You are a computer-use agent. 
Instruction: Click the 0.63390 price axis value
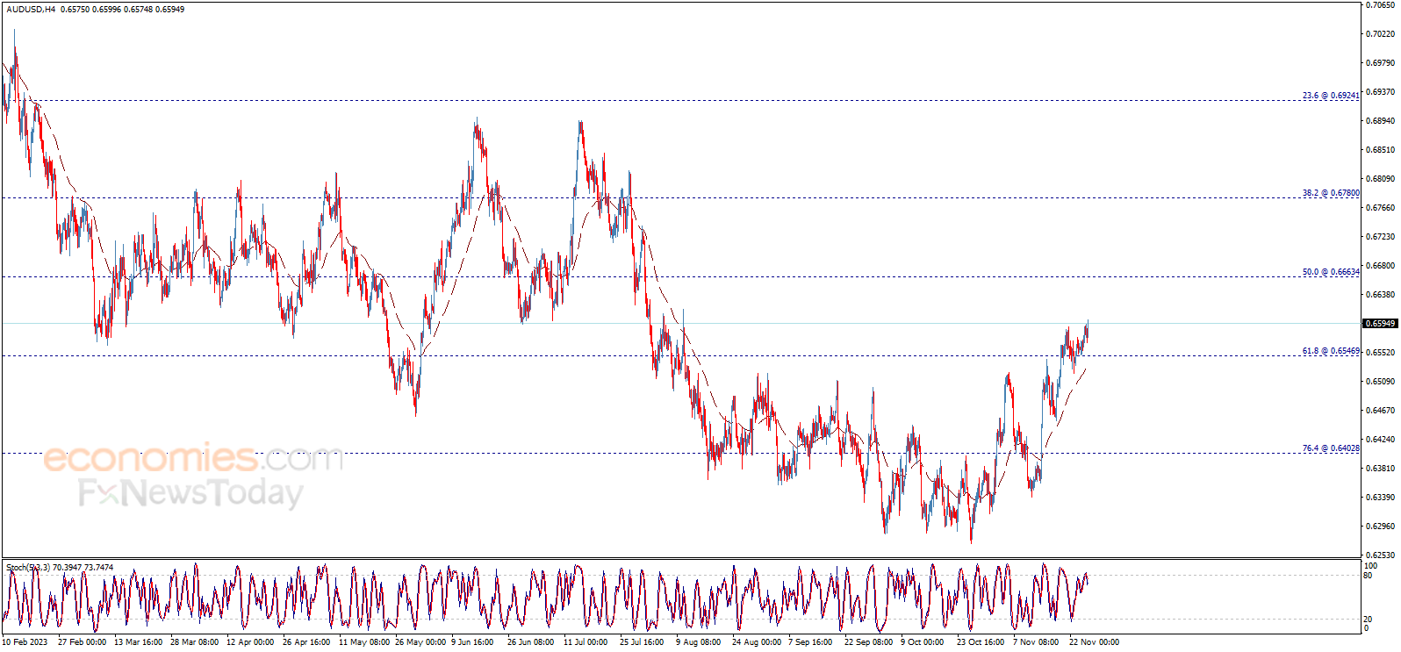(x=1381, y=498)
